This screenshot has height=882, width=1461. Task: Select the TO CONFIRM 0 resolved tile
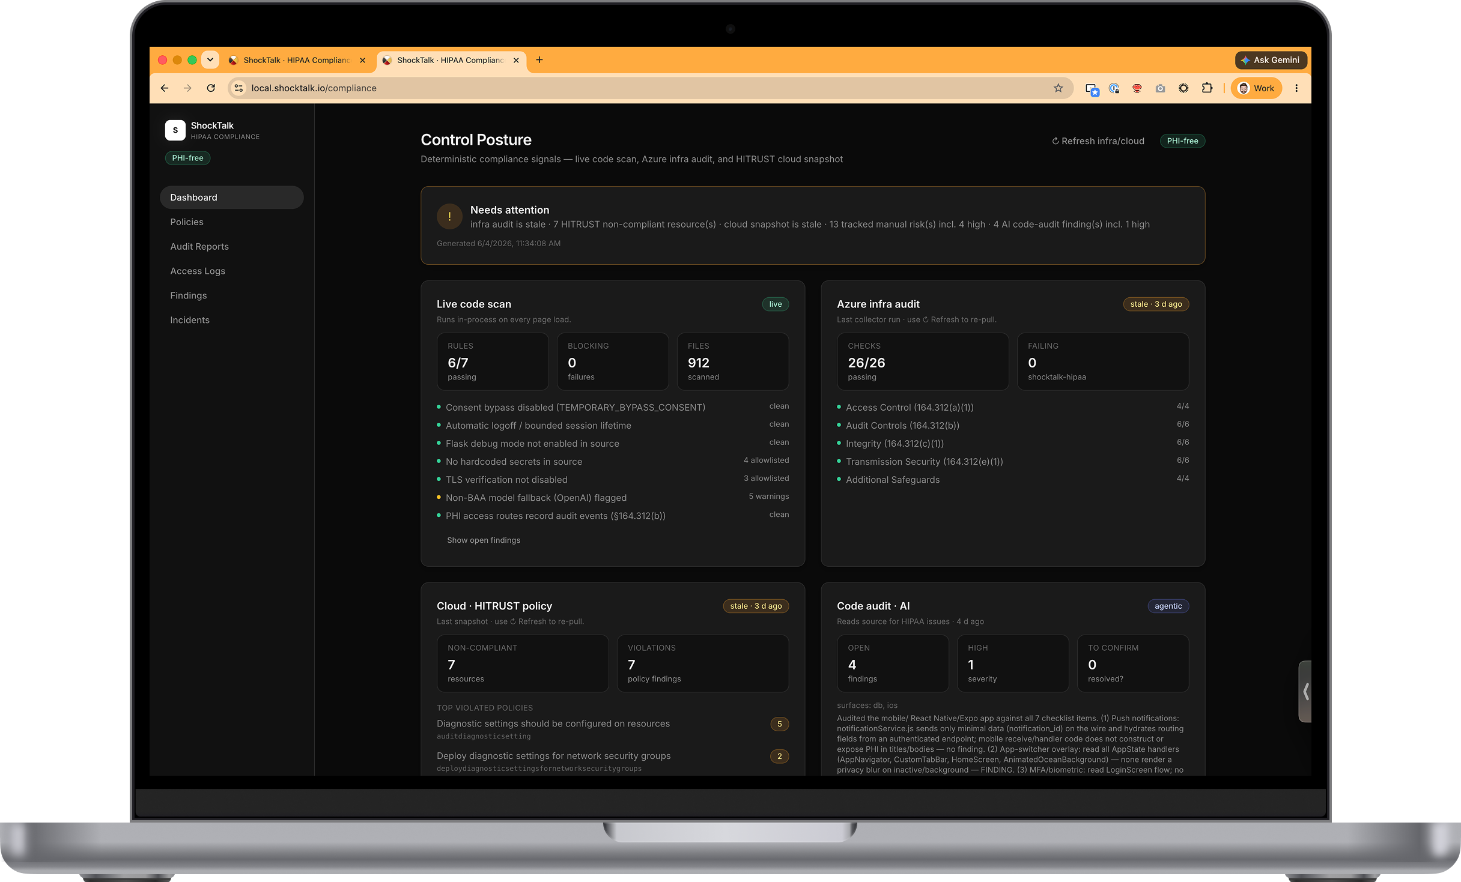click(1133, 663)
